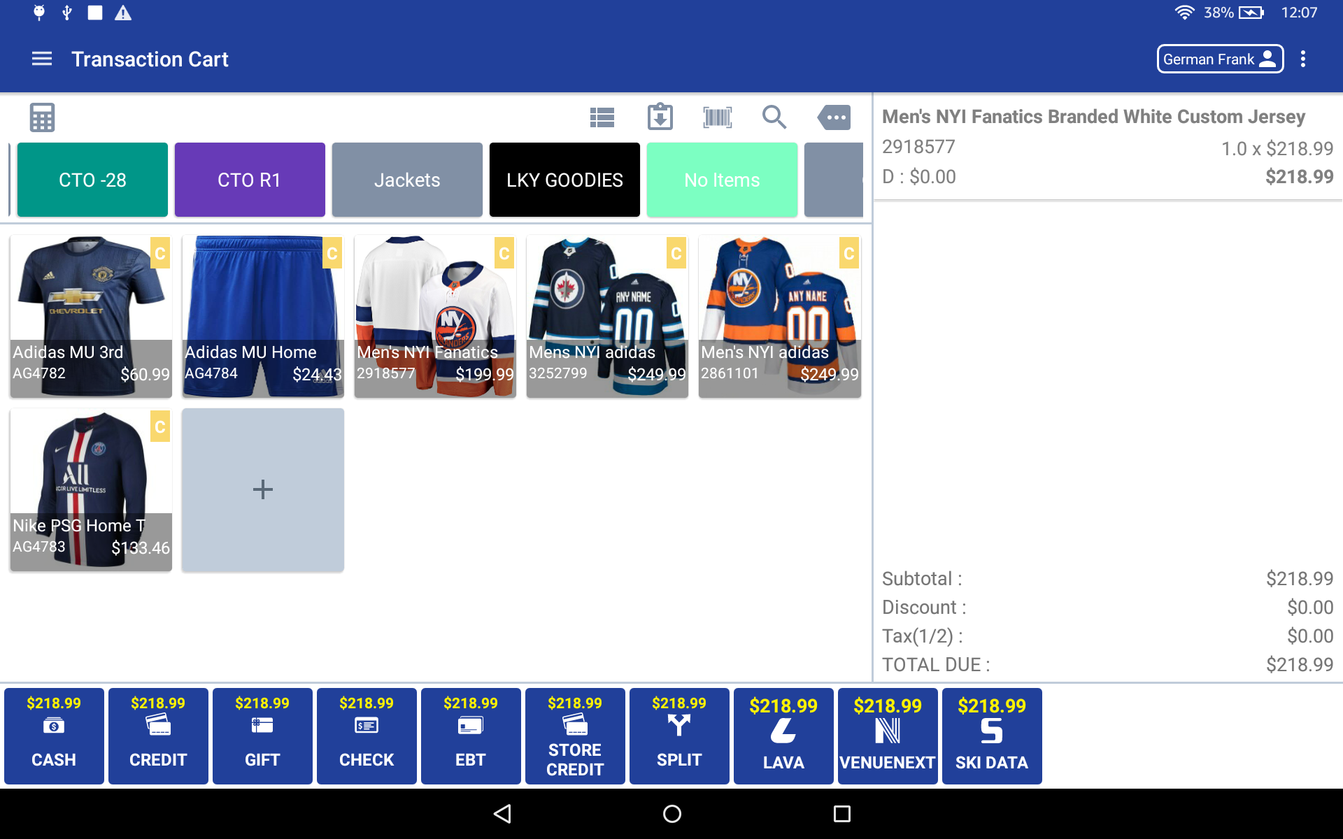This screenshot has width=1343, height=839.
Task: Tap the search magnifier icon
Action: 774,117
